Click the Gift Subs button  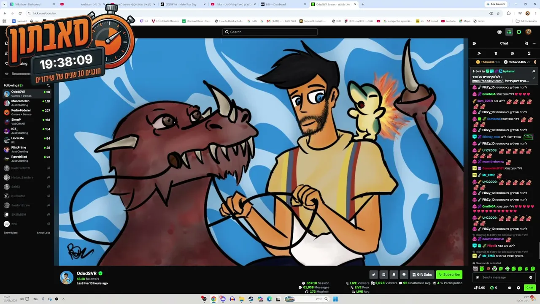pos(422,274)
